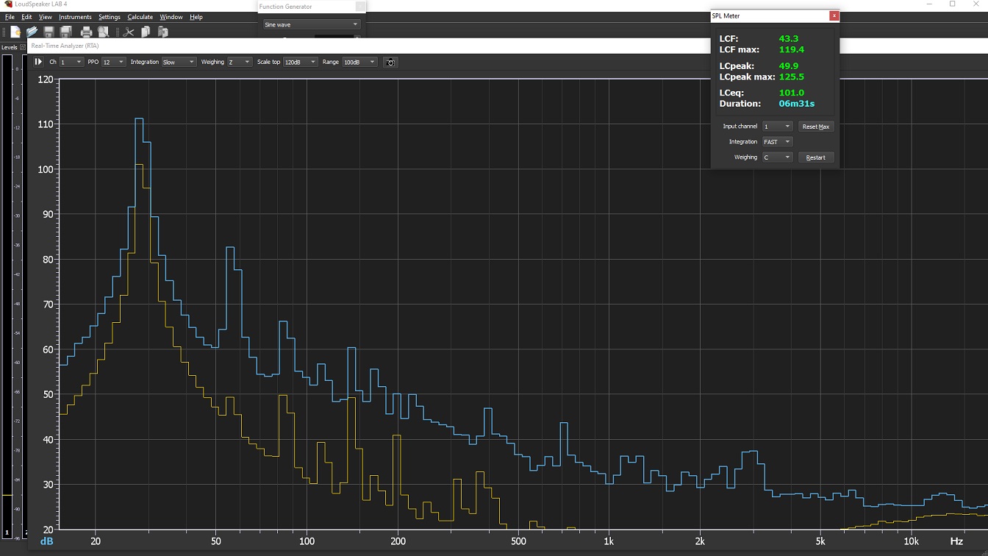
Task: Click the Levels panel pin icon
Action: [x=22, y=47]
